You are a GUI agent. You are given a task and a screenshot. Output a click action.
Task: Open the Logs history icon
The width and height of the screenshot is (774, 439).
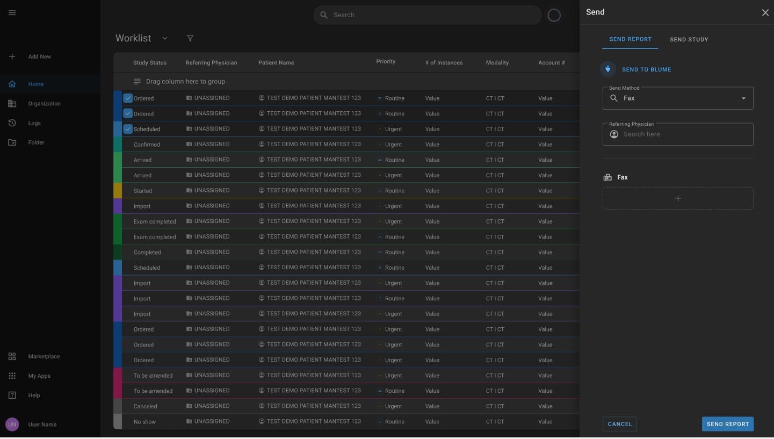pos(12,123)
